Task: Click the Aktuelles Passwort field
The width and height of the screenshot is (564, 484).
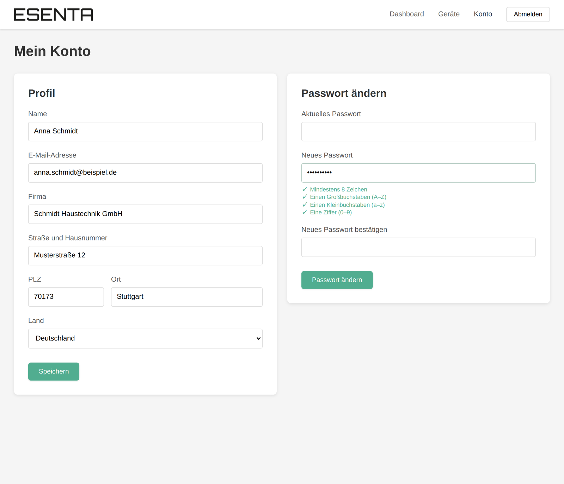Action: point(418,131)
